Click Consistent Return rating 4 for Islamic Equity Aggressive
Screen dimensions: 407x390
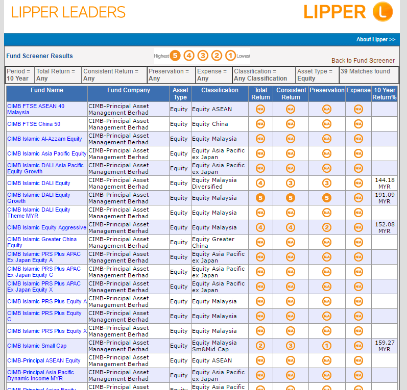tap(291, 227)
